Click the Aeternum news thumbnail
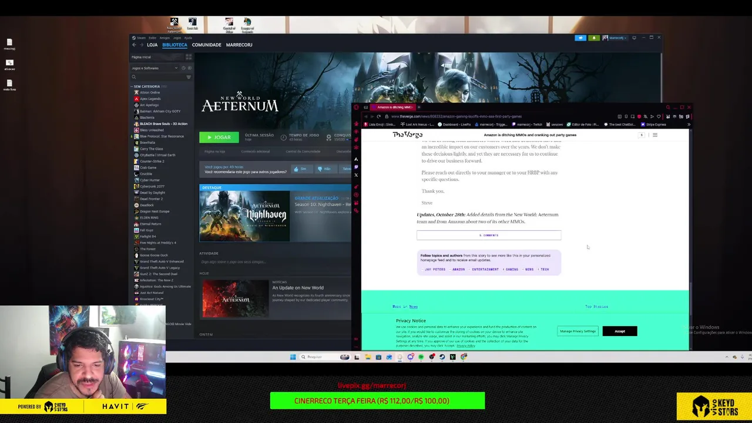The width and height of the screenshot is (752, 423). [235, 299]
